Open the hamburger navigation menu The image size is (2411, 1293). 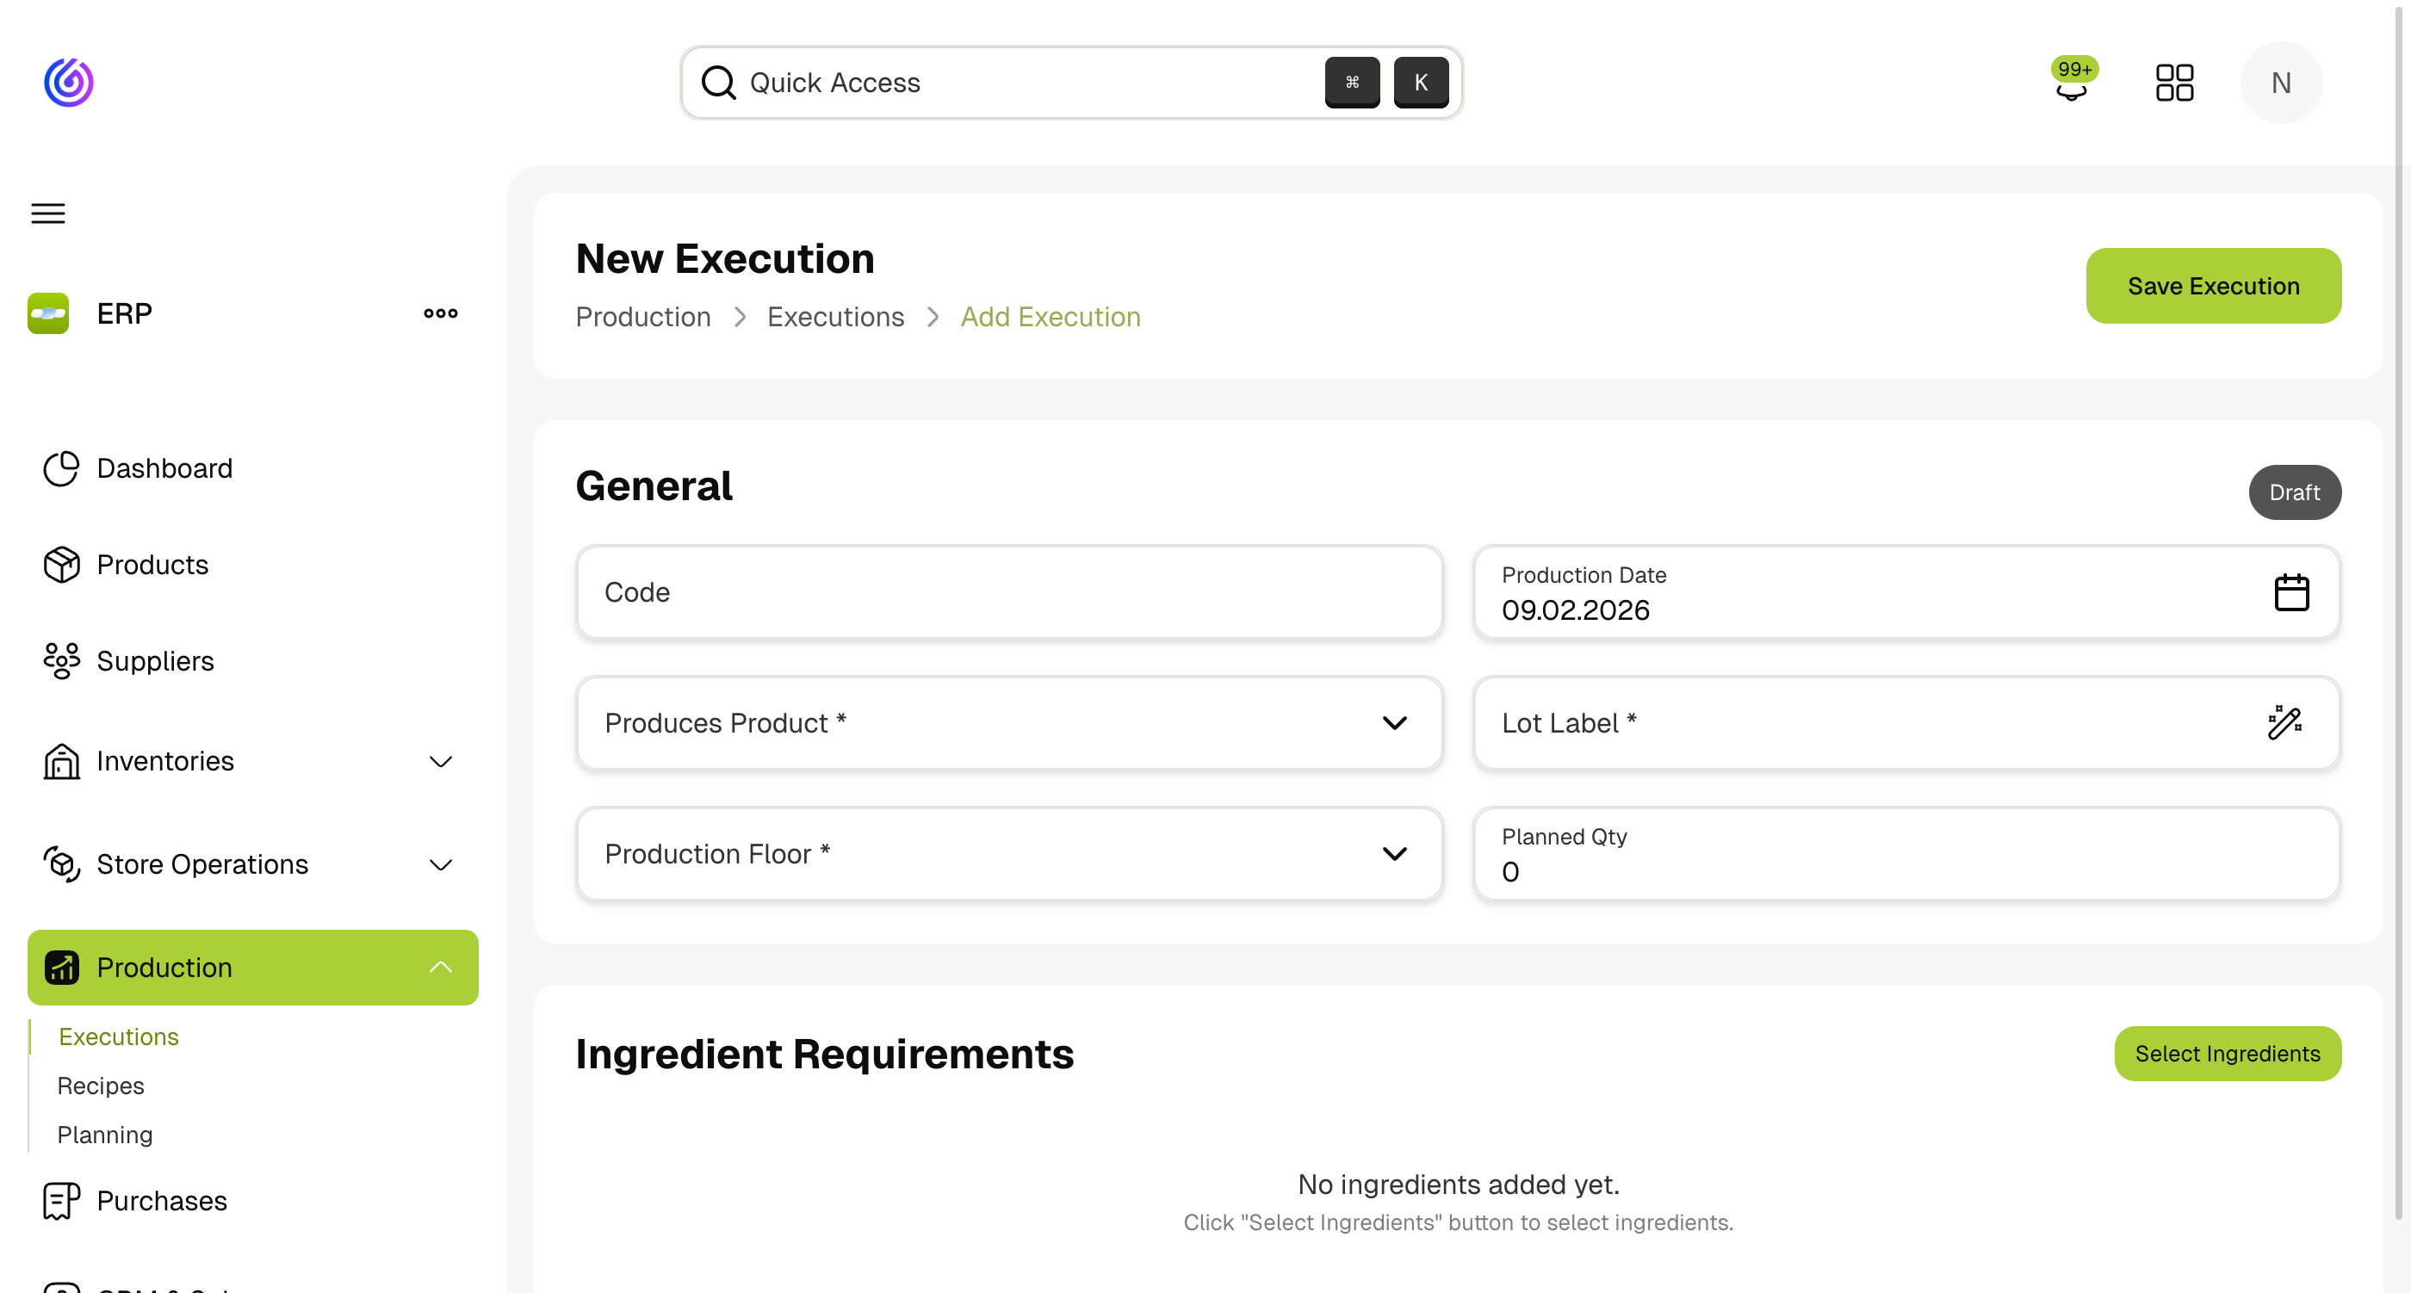pos(47,213)
